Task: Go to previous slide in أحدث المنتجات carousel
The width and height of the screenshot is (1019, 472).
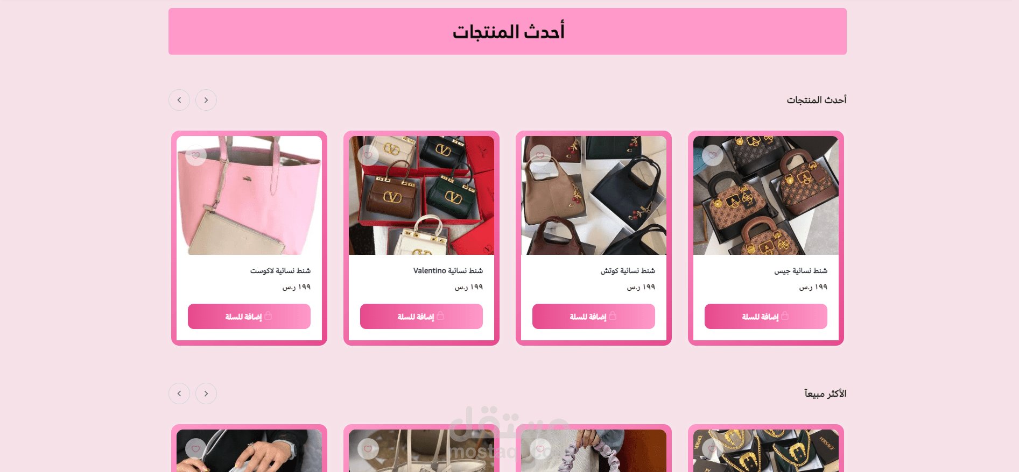Action: 179,100
